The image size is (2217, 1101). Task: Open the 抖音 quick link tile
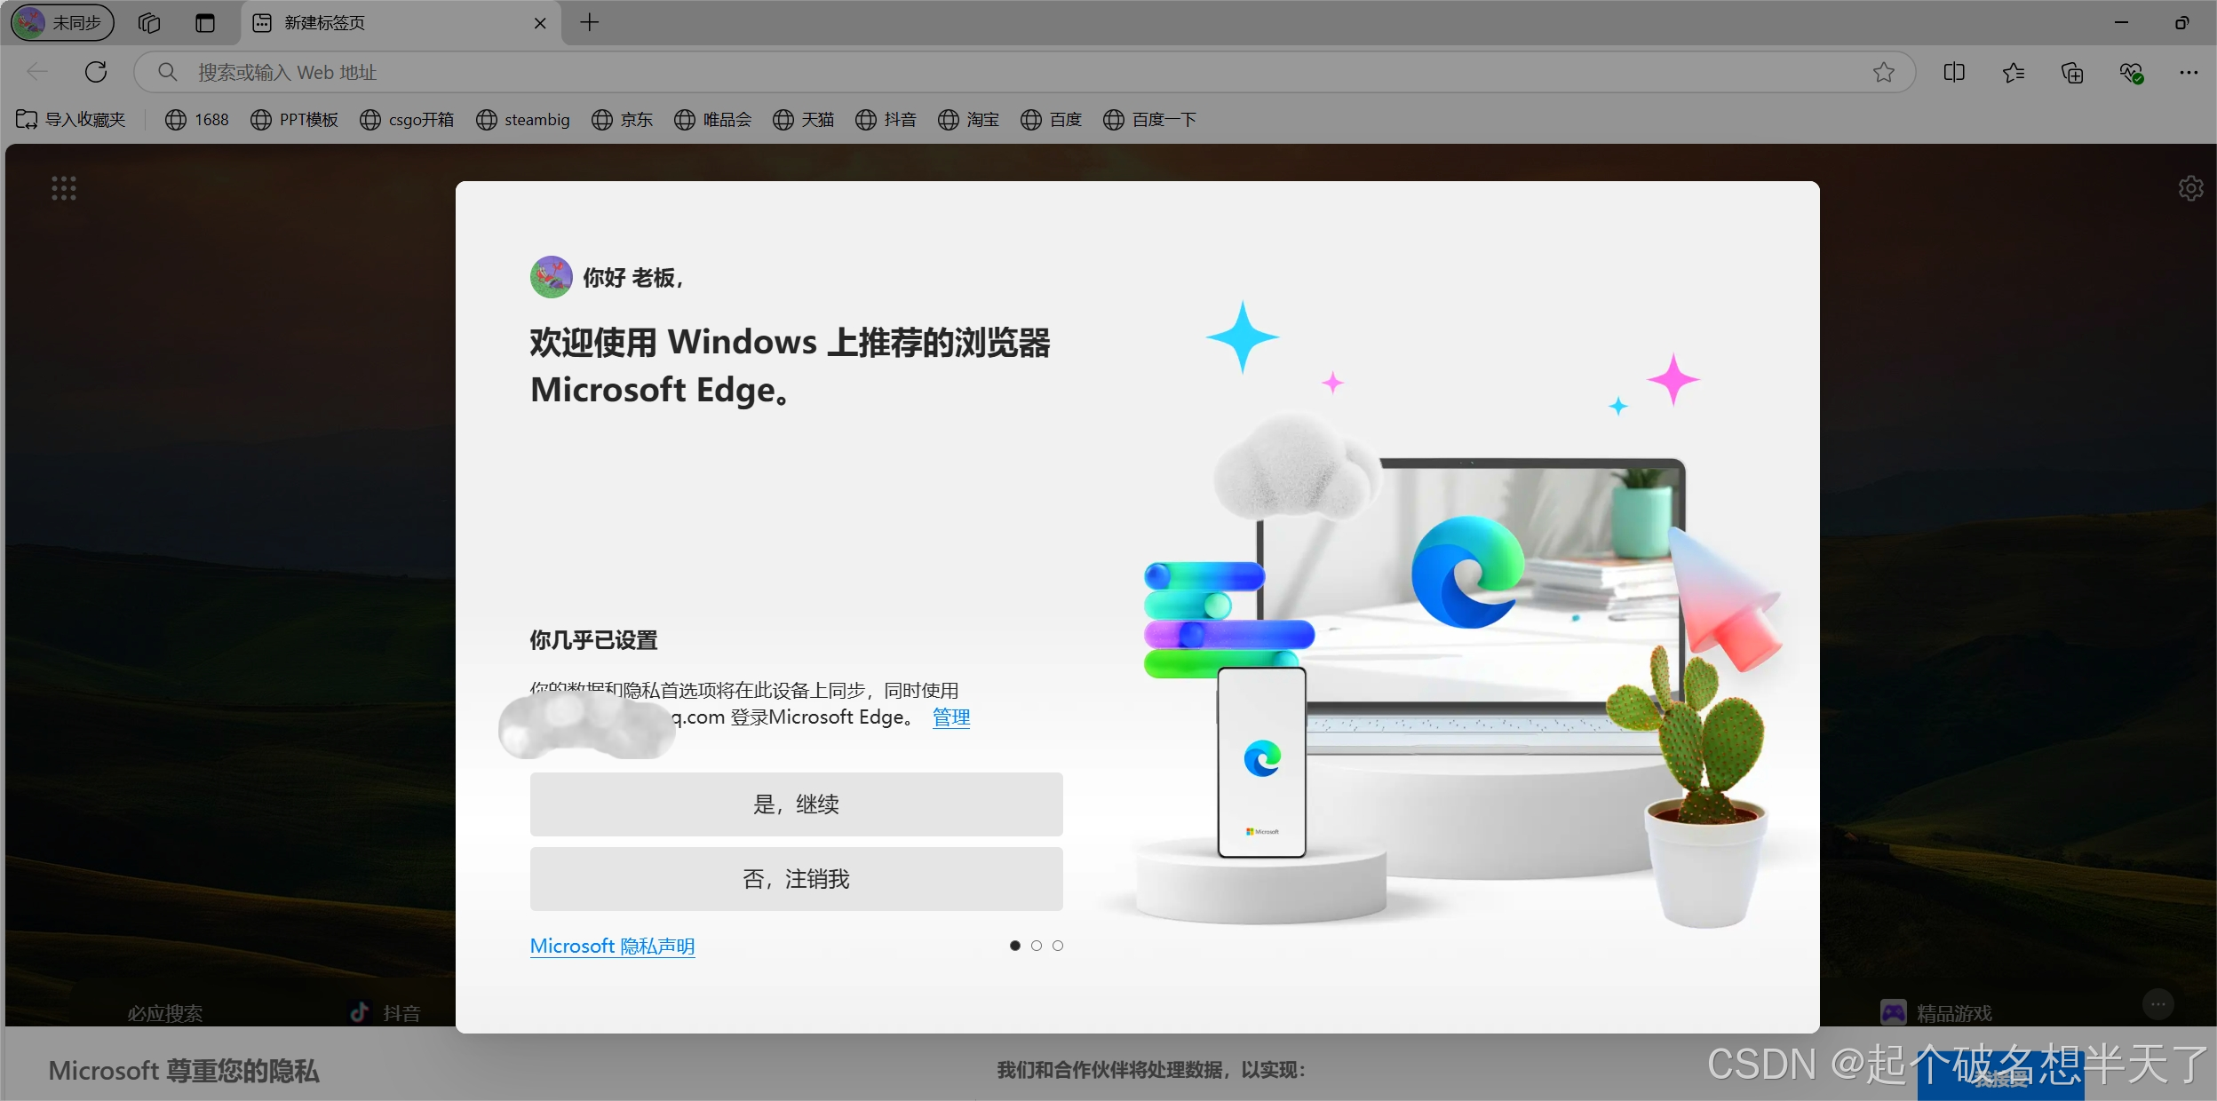point(385,1012)
